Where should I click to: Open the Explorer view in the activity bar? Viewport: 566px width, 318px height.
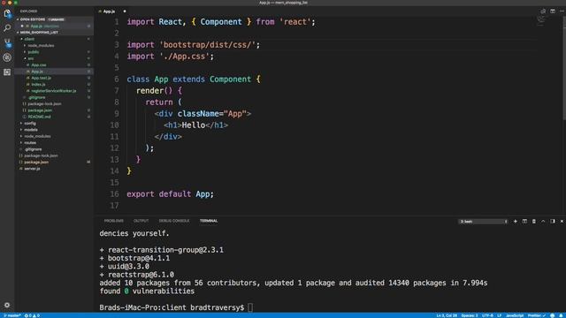[x=7, y=13]
